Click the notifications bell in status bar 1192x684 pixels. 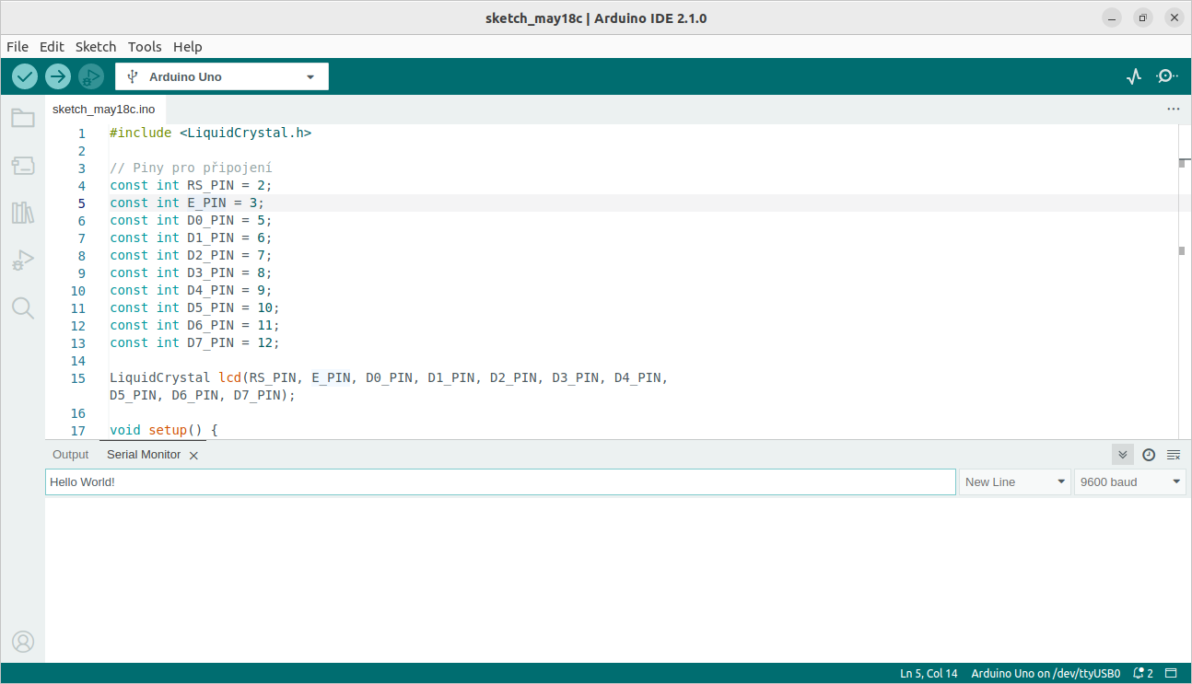pyautogui.click(x=1143, y=674)
